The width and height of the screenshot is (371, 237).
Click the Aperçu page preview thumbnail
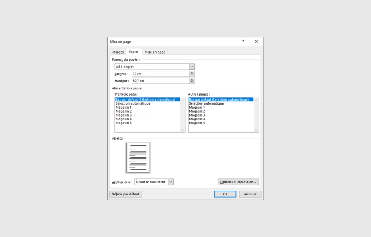tap(138, 158)
